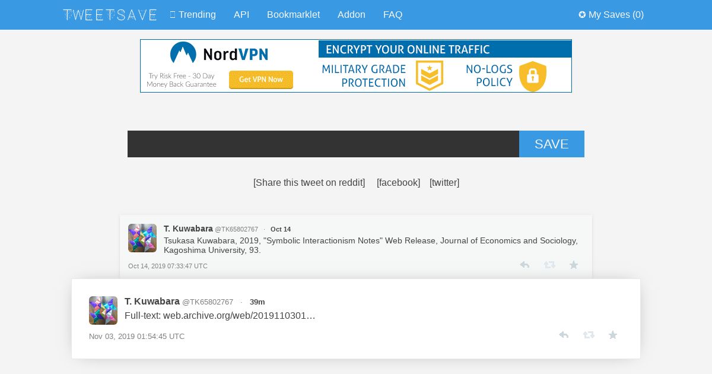Click the 39m time link

click(258, 302)
